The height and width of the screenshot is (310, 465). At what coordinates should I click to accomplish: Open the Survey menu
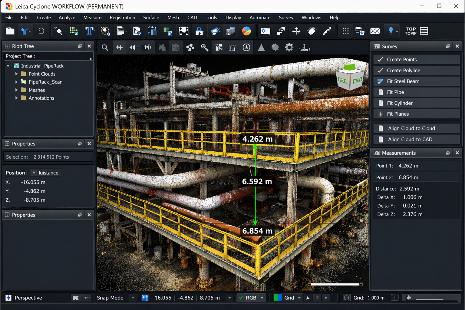[x=286, y=18]
